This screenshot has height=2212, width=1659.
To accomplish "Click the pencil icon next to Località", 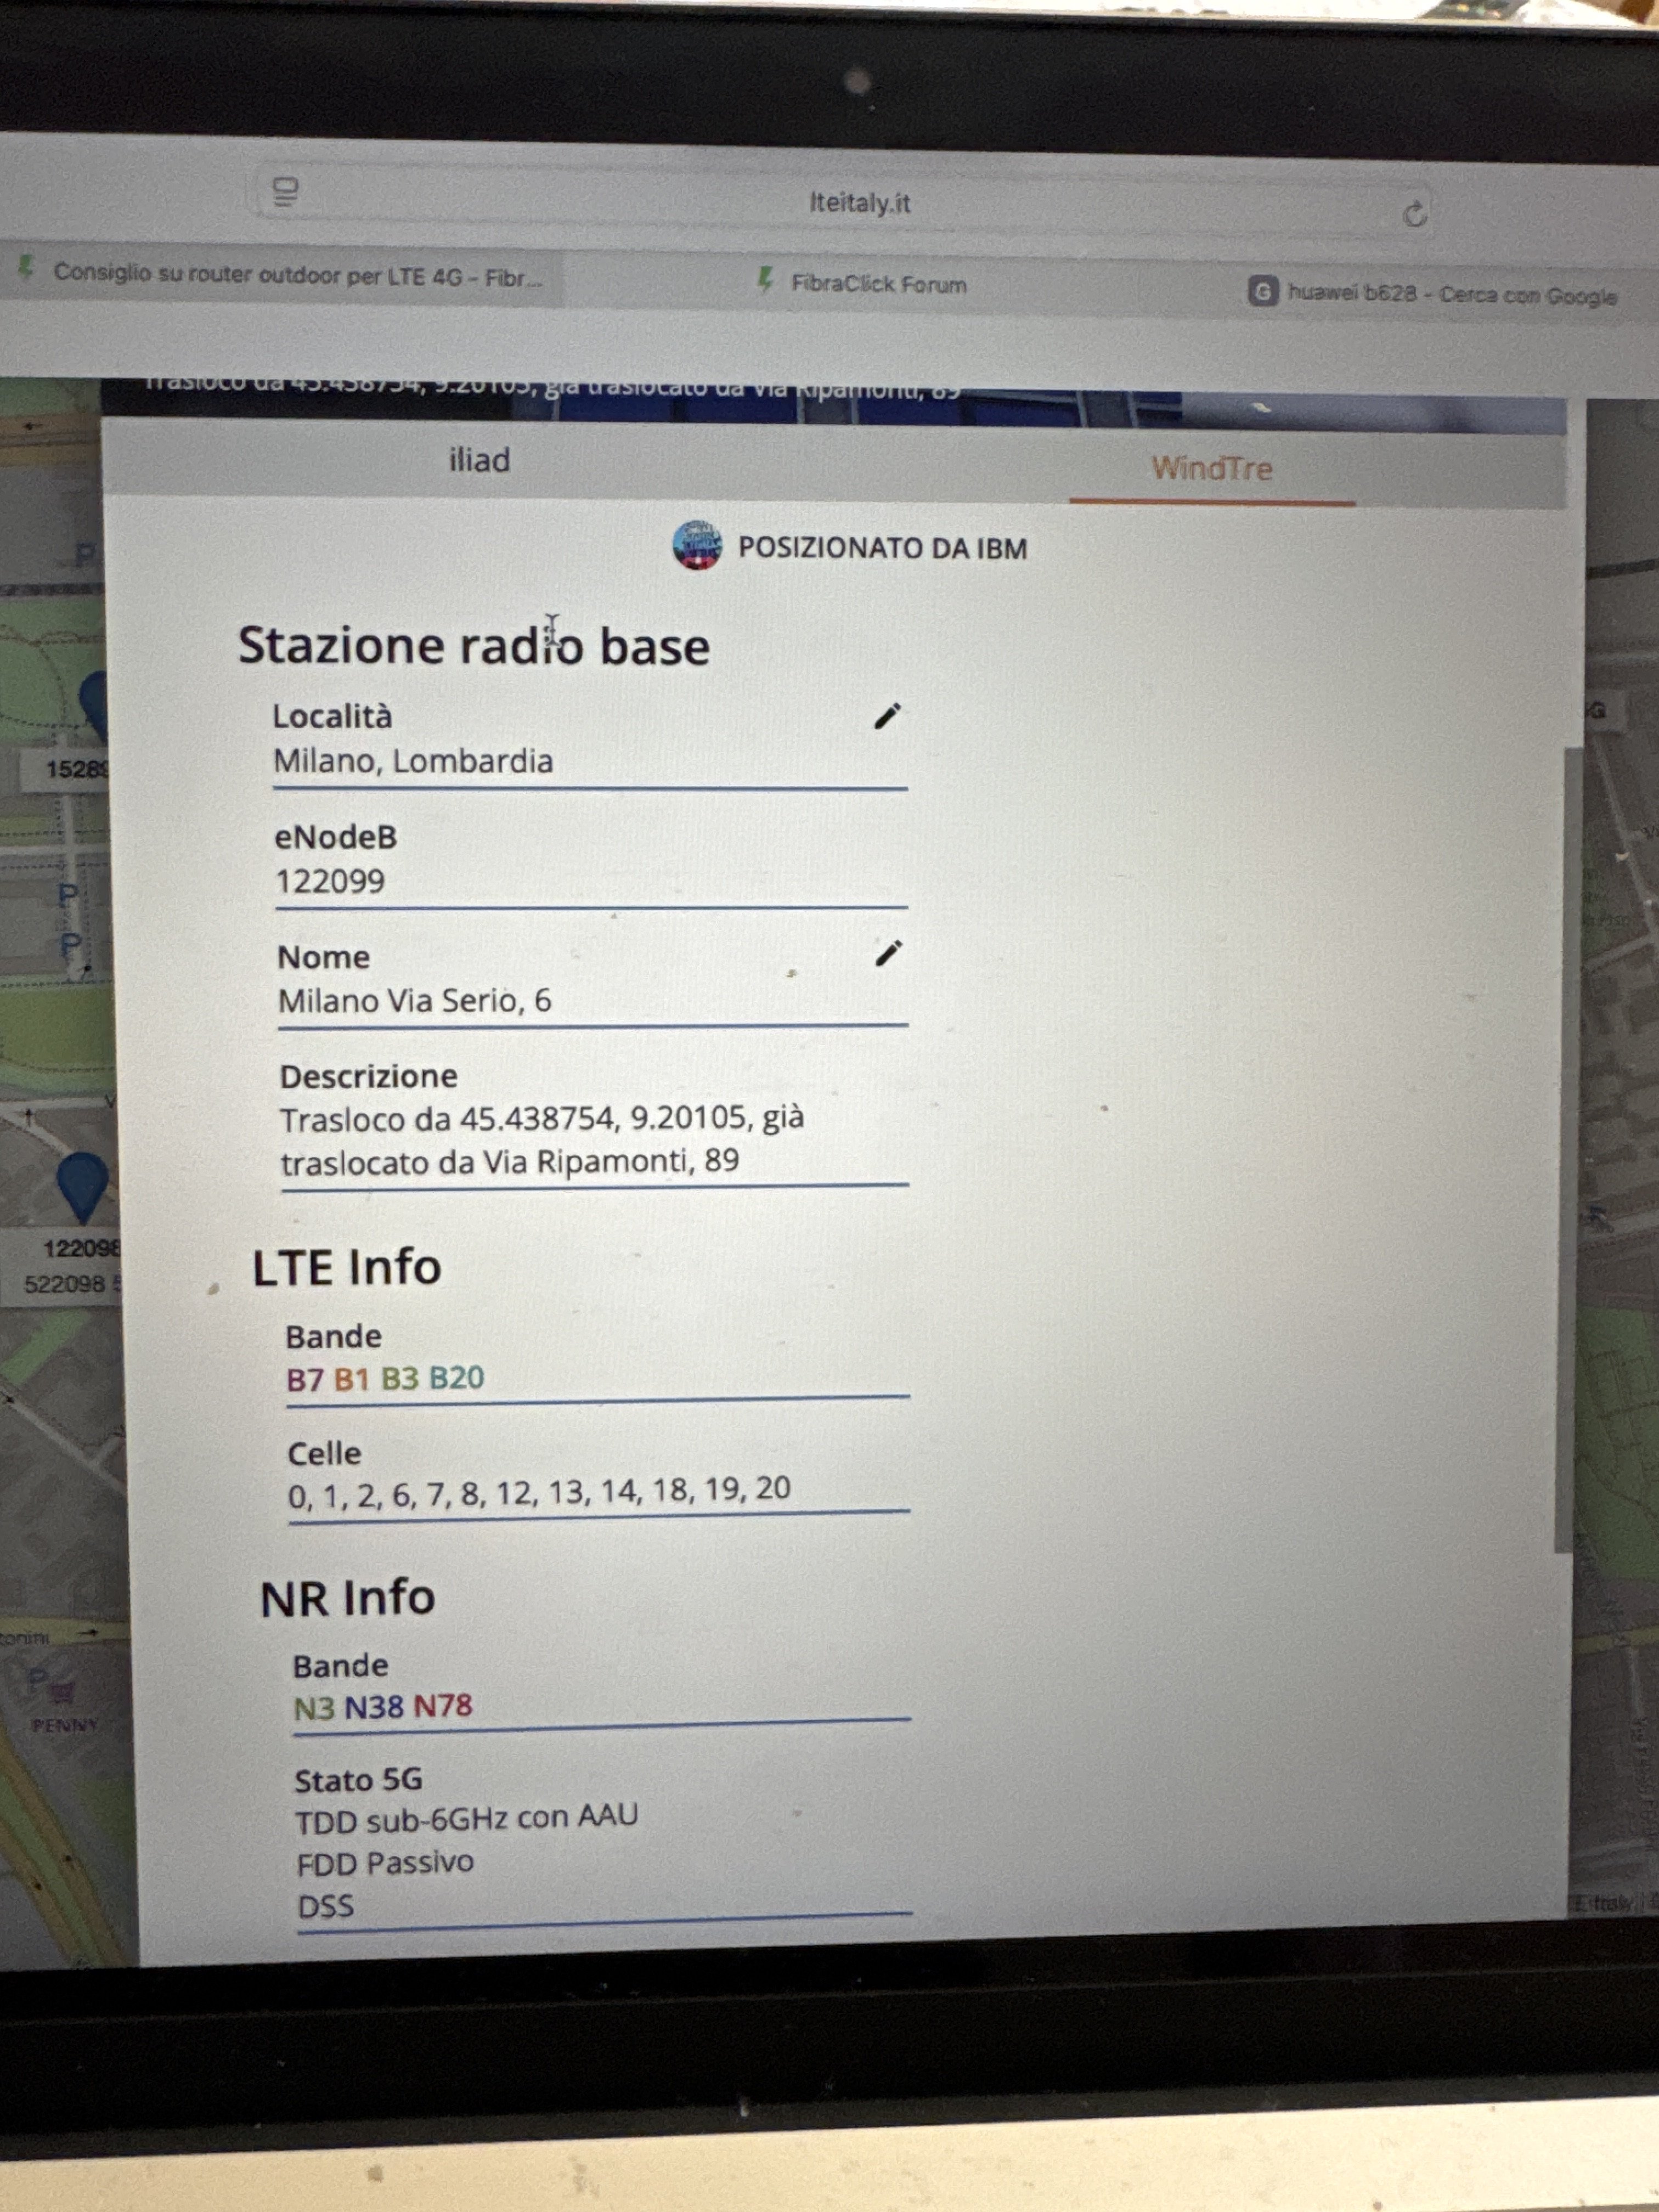I will [887, 716].
